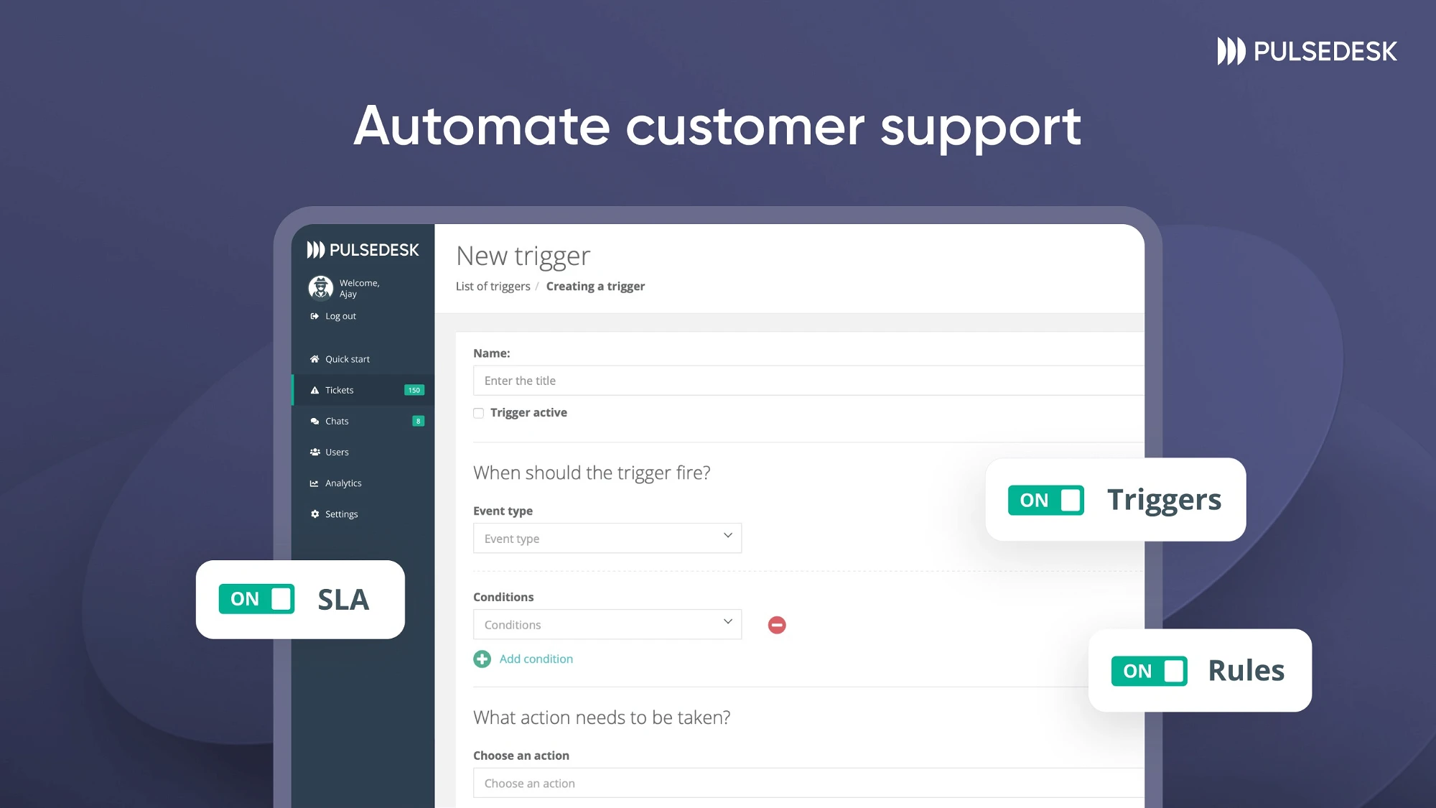Toggle the Triggers ON switch

[x=1046, y=500]
